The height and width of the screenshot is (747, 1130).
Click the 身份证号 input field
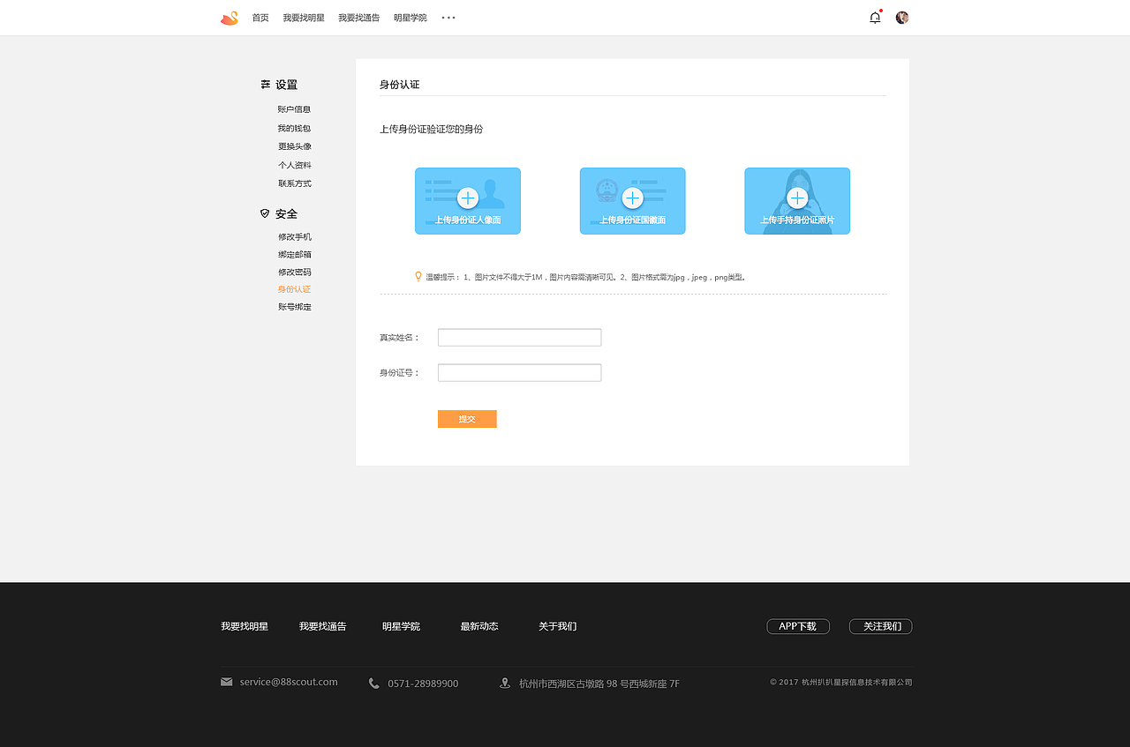pos(519,372)
